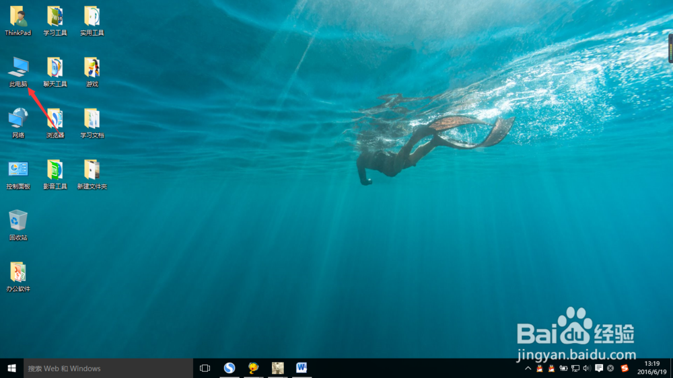Open the Windows Start menu
The height and width of the screenshot is (378, 673).
tap(11, 368)
